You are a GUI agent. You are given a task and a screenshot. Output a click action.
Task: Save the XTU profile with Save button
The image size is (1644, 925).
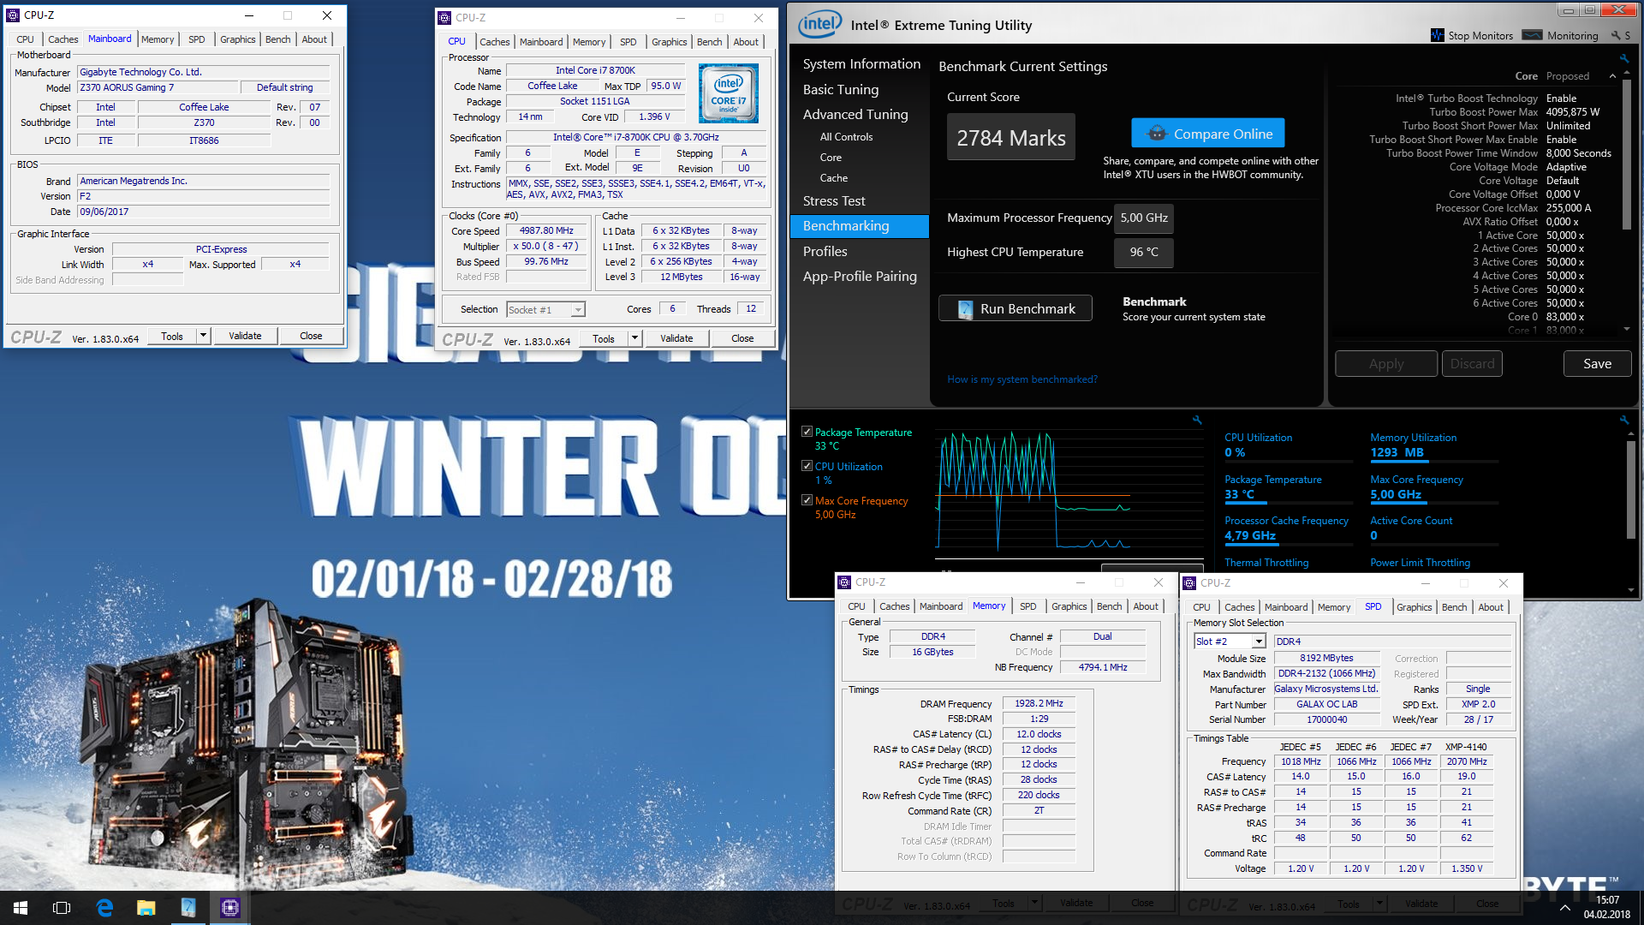point(1597,364)
